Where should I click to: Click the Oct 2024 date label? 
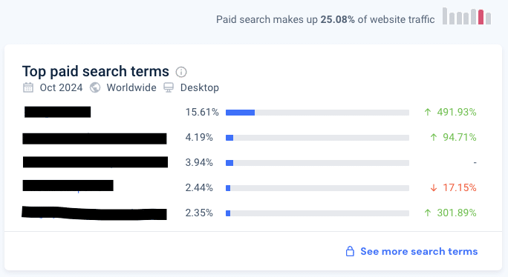[x=61, y=87]
